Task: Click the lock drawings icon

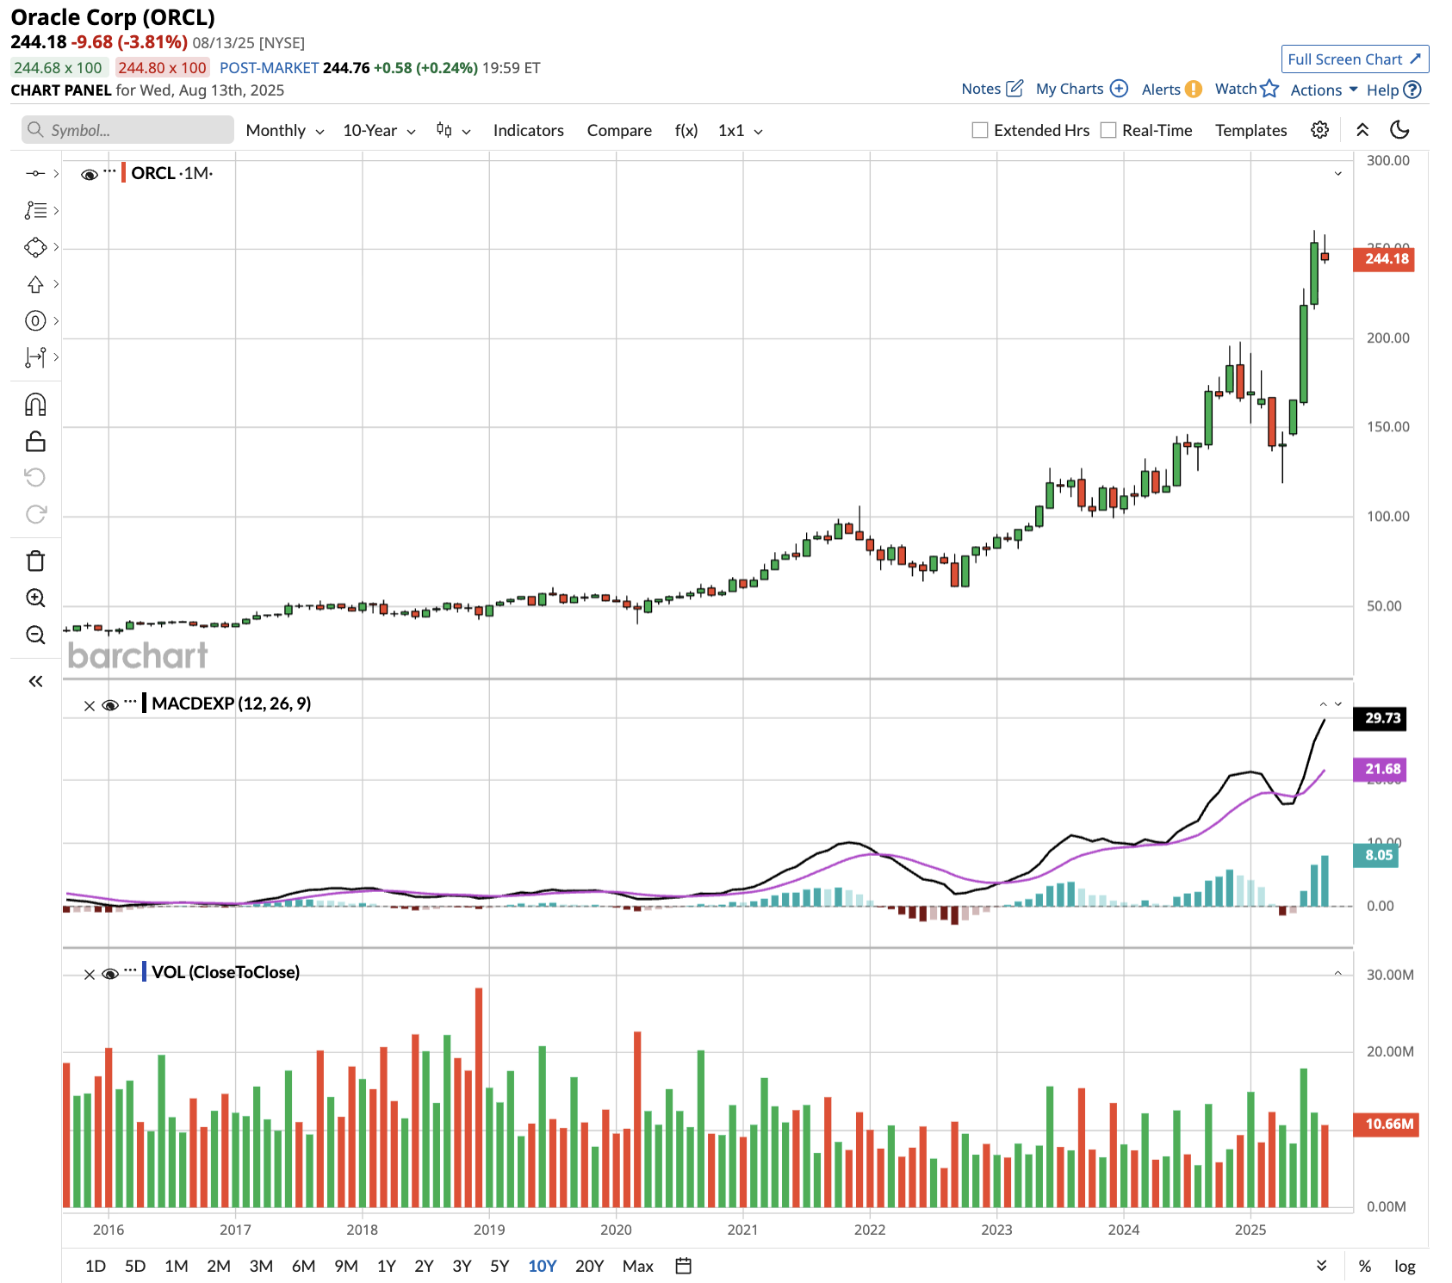Action: pyautogui.click(x=35, y=441)
